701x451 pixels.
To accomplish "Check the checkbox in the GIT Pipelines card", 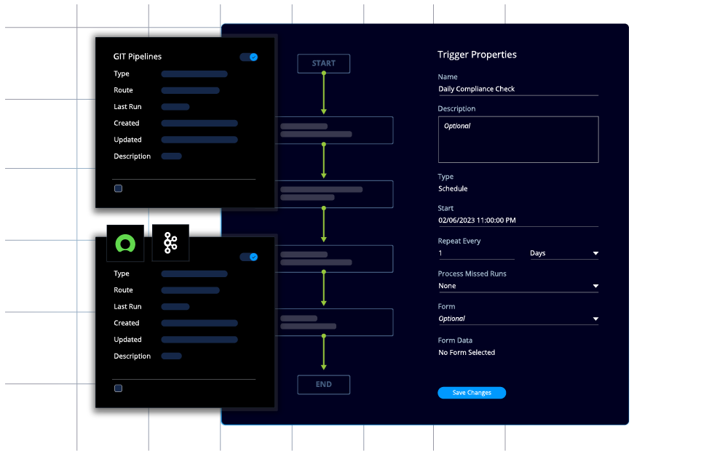I will click(118, 188).
